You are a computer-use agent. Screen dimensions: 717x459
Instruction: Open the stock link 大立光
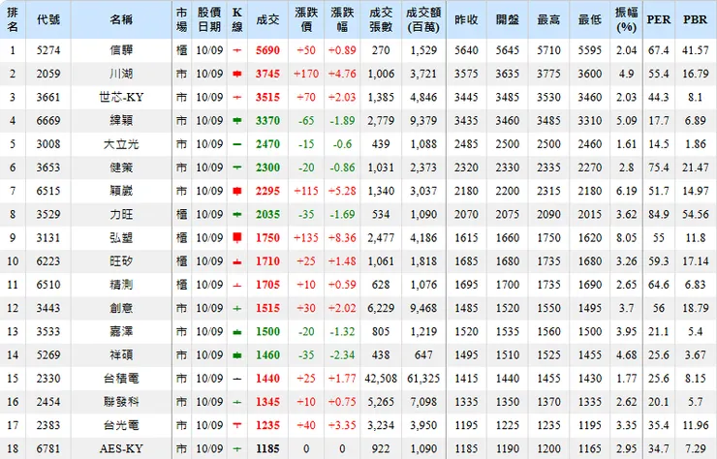pyautogui.click(x=121, y=144)
